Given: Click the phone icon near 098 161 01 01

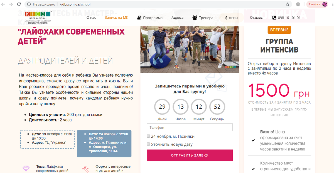Looking at the screenshot, I should click(x=274, y=18).
